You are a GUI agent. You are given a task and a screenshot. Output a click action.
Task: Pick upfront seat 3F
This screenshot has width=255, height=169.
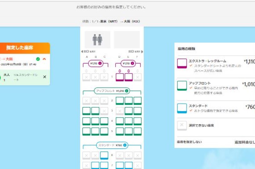[x=138, y=111]
